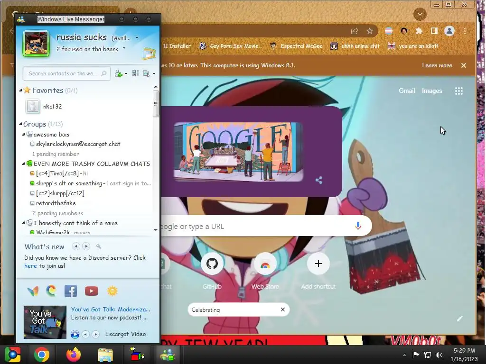Open the Chrome profile avatar
Viewport: 486px width, 364px height.
(449, 31)
